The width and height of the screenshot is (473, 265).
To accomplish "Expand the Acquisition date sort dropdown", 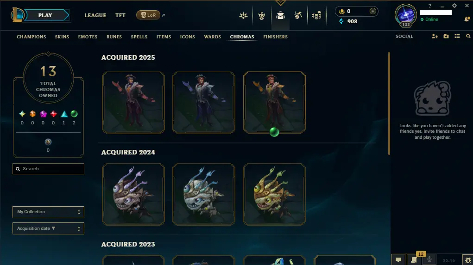I will [x=48, y=228].
